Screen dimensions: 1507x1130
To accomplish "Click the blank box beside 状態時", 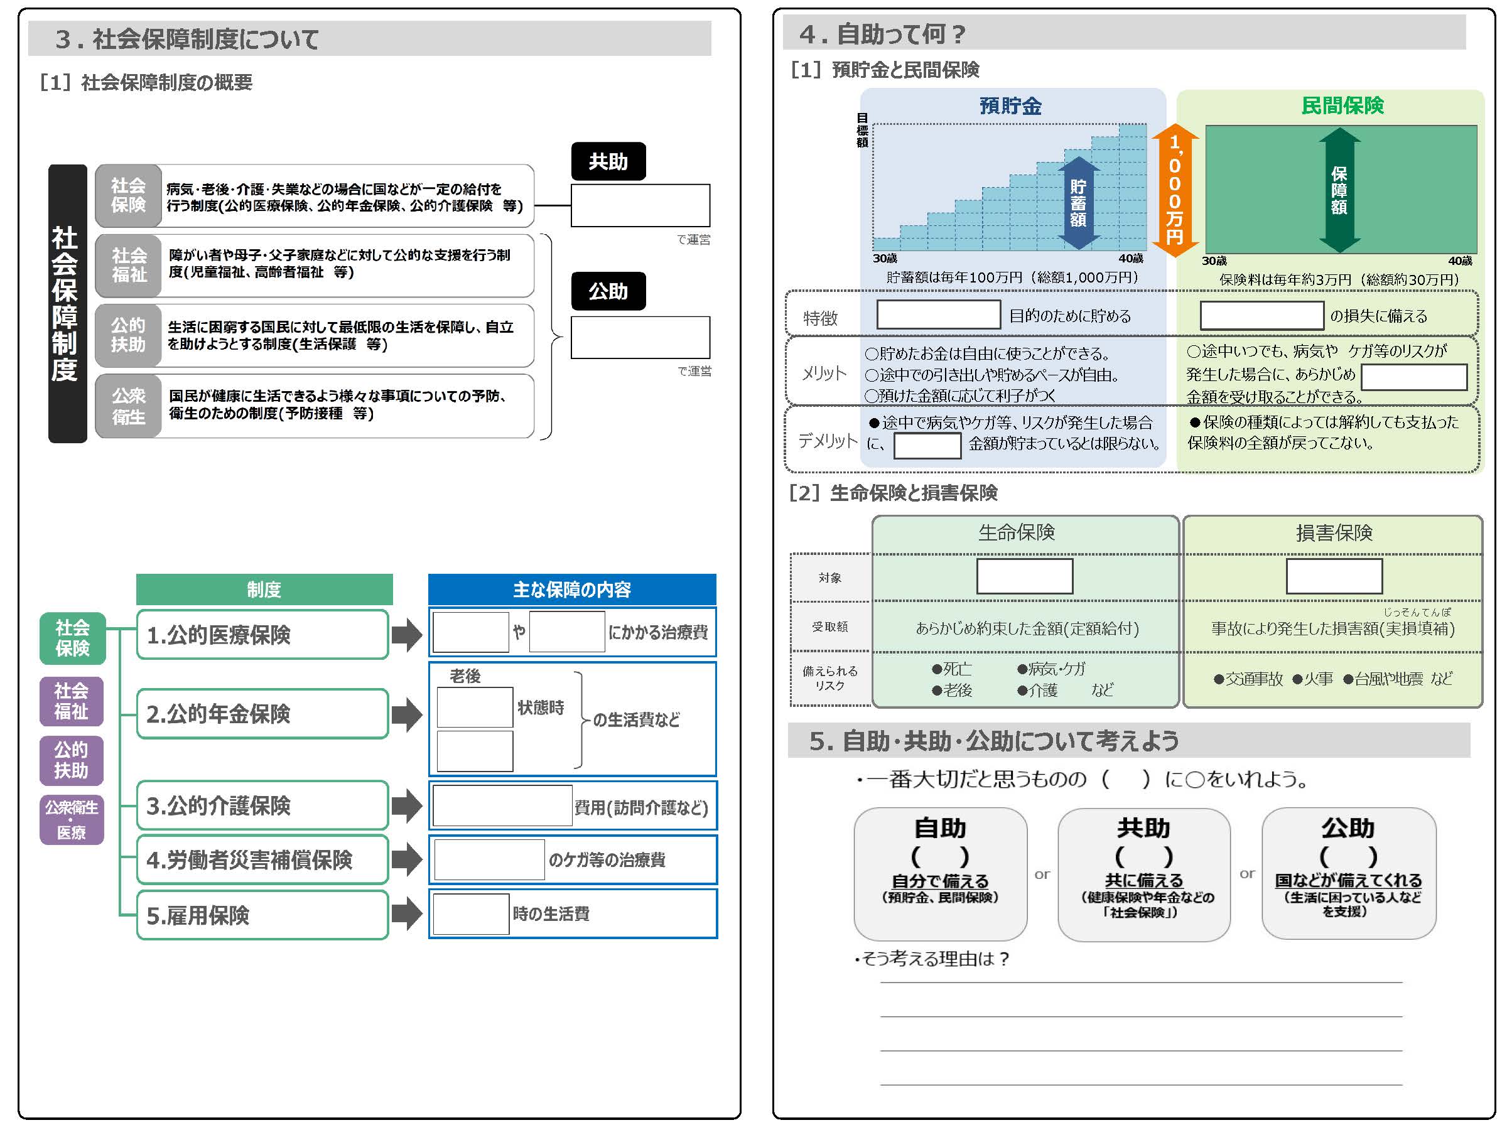I will [x=475, y=708].
